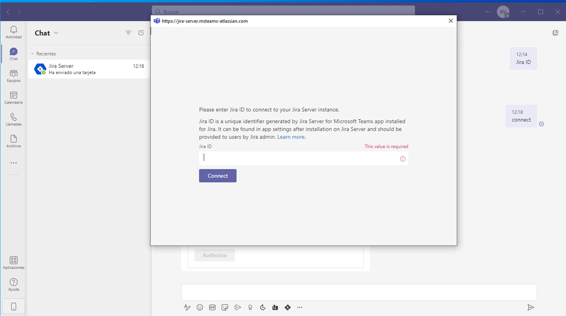566x316 pixels.
Task: Click the Authorize button behind dialog
Action: coord(214,255)
